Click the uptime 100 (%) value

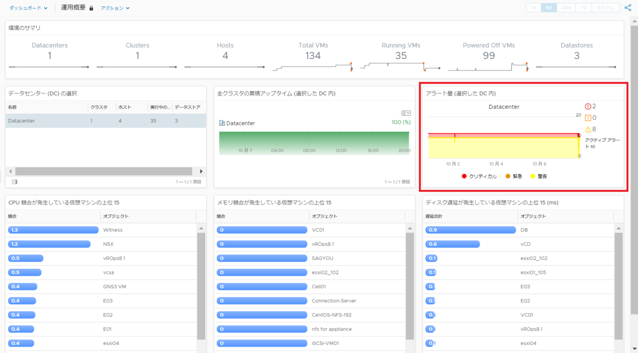pyautogui.click(x=400, y=123)
